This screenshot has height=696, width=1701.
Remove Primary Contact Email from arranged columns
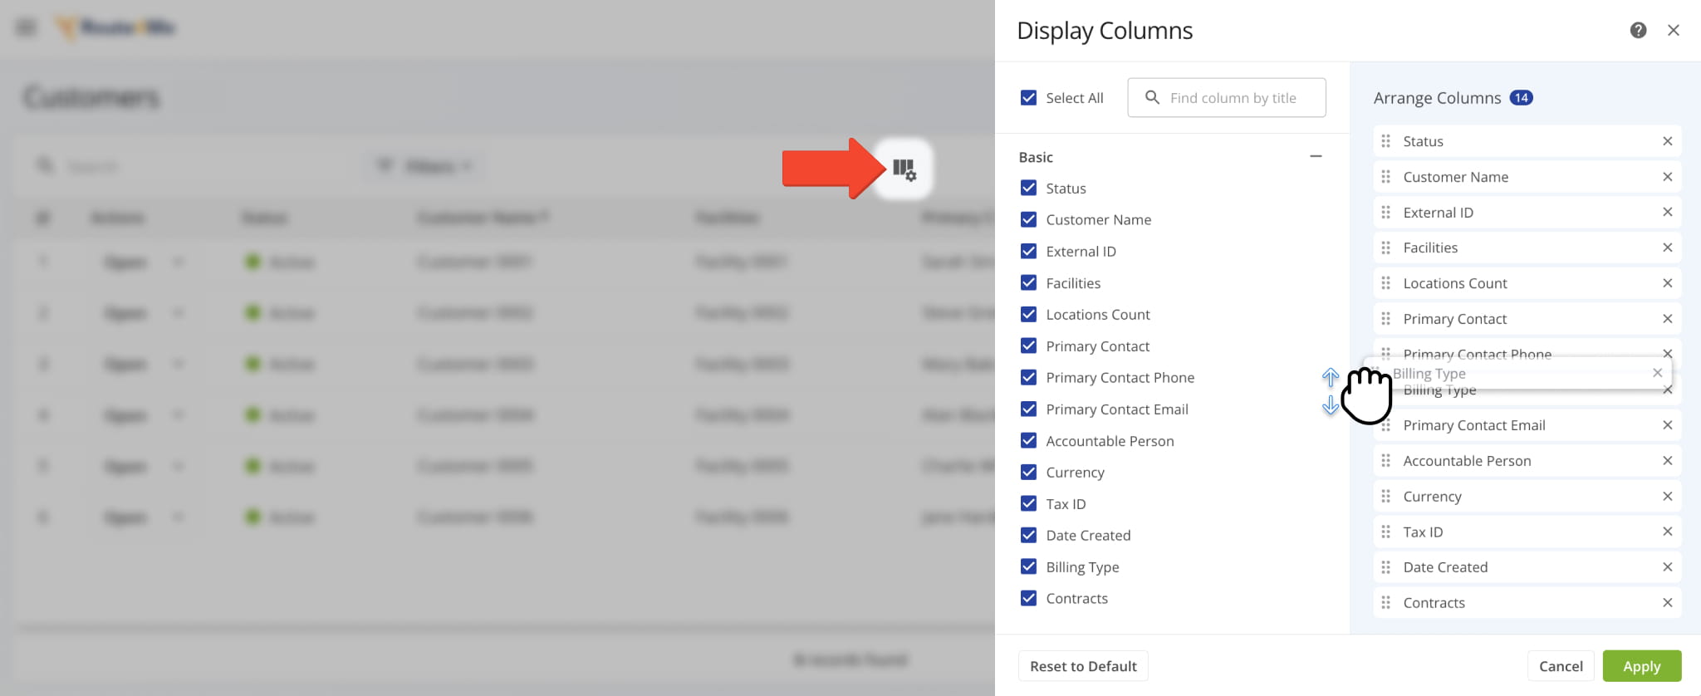[1667, 425]
